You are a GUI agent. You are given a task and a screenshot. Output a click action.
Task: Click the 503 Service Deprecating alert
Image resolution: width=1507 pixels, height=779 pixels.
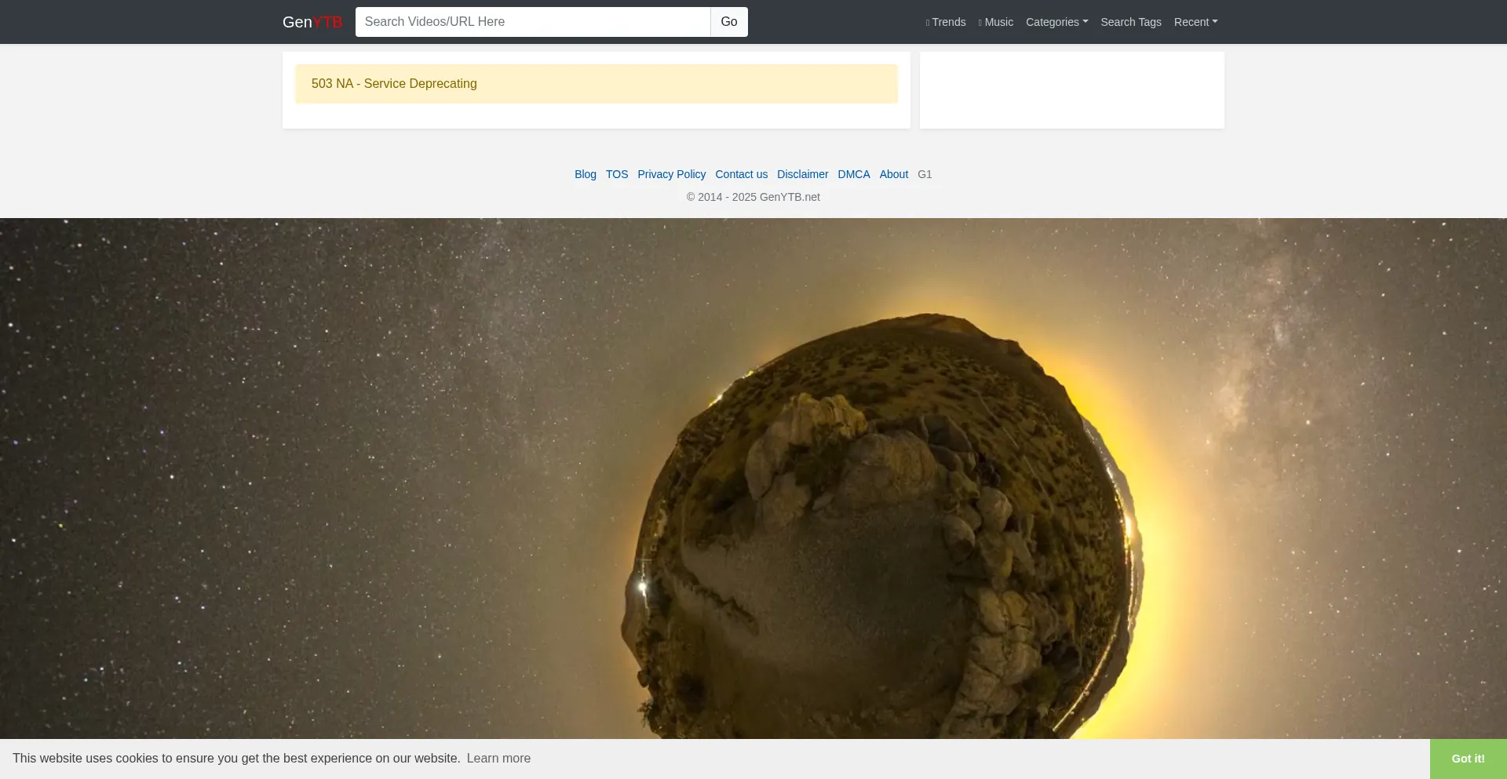coord(596,84)
